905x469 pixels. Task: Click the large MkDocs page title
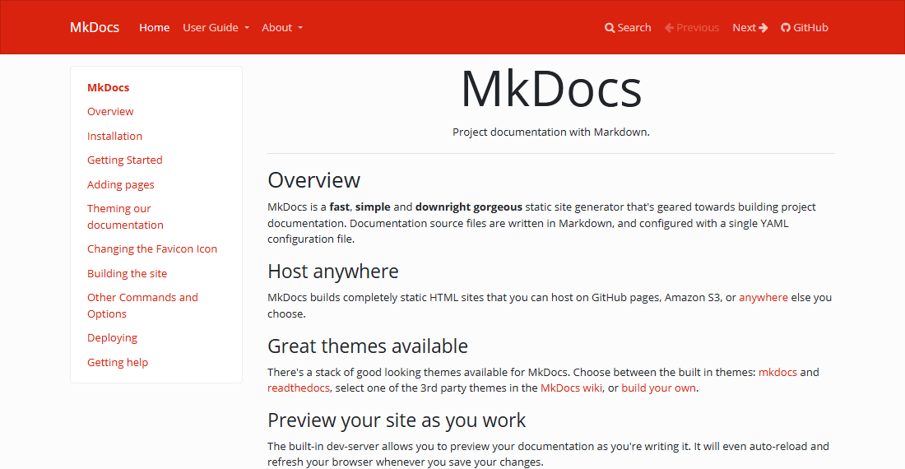point(551,89)
